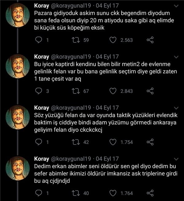Retweet the tweet with 67 retweets
The image size is (184, 201).
coord(76,91)
